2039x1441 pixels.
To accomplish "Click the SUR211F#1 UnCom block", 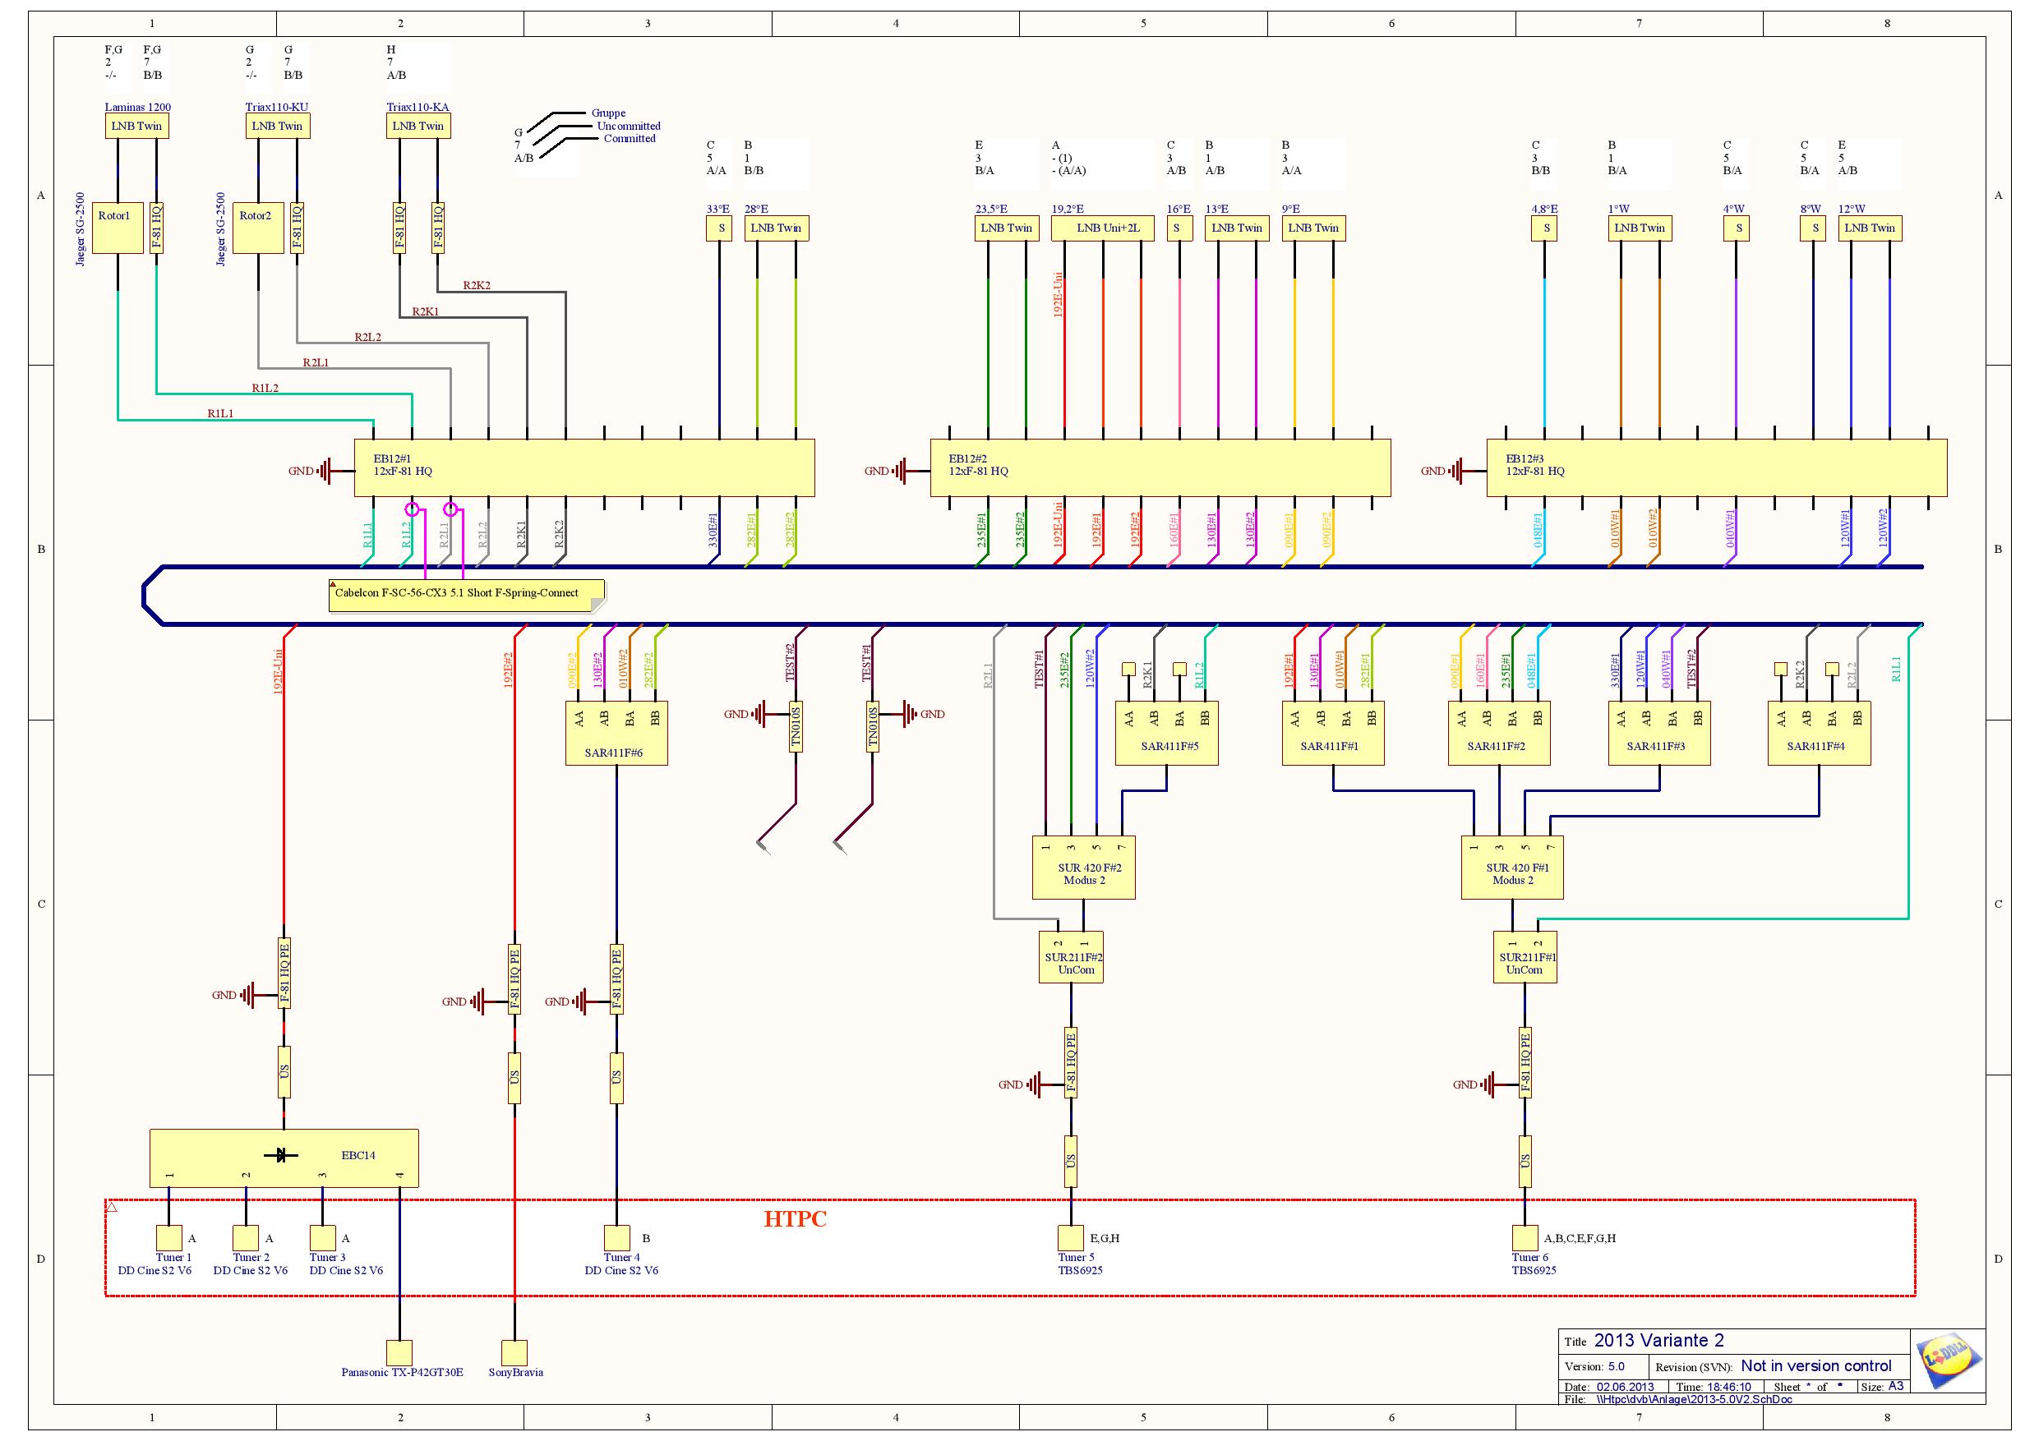I will 1525,957.
